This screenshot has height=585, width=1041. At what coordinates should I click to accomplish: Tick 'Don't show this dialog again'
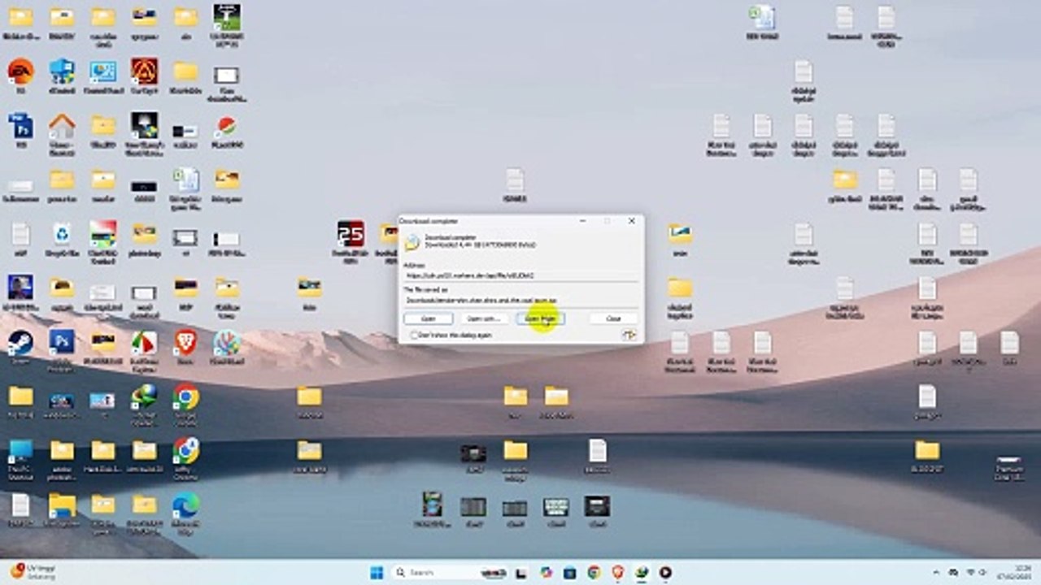tap(415, 335)
